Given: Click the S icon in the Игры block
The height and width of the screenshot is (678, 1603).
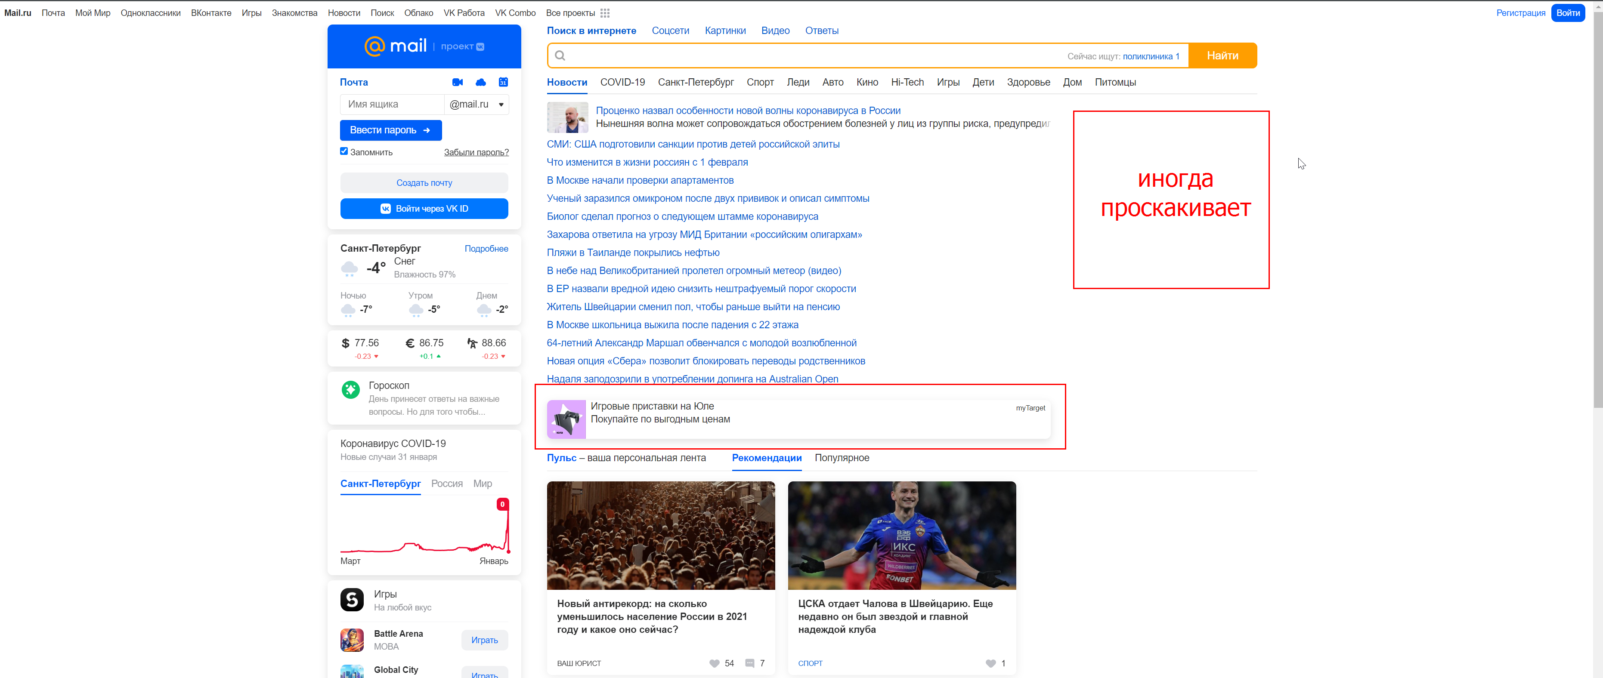Looking at the screenshot, I should click(352, 600).
